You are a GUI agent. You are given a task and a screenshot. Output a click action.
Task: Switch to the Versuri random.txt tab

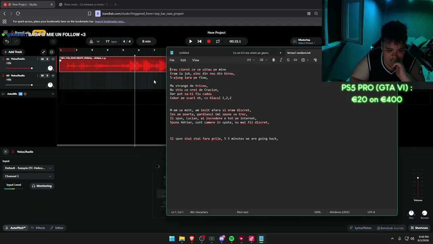299,53
